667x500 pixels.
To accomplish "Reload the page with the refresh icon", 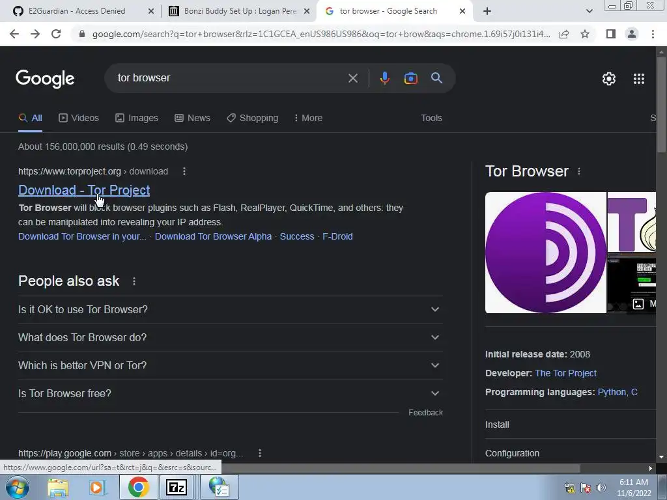I will (56, 34).
